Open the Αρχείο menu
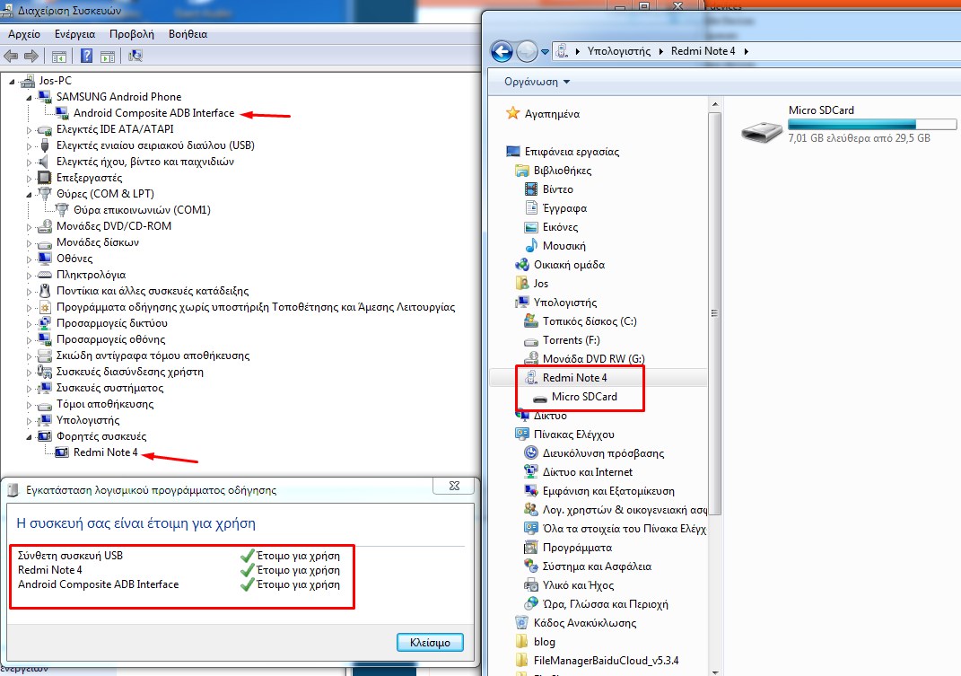The height and width of the screenshot is (676, 961). click(24, 34)
